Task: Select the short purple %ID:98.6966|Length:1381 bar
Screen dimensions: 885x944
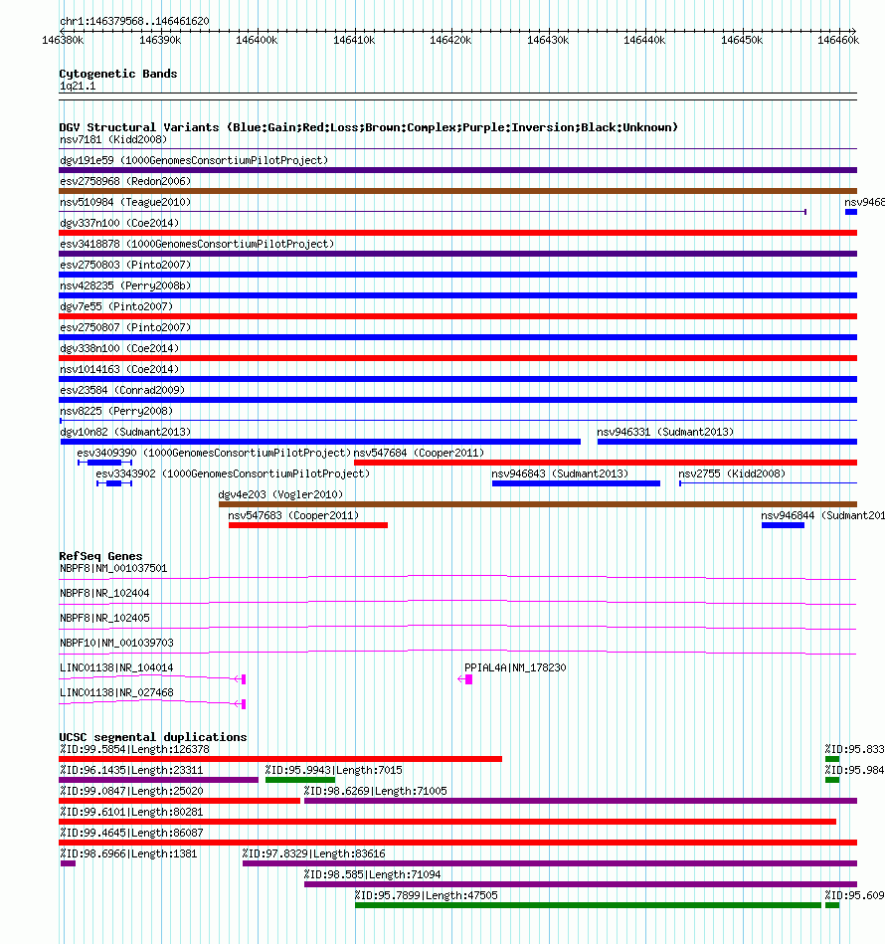Action: (68, 864)
